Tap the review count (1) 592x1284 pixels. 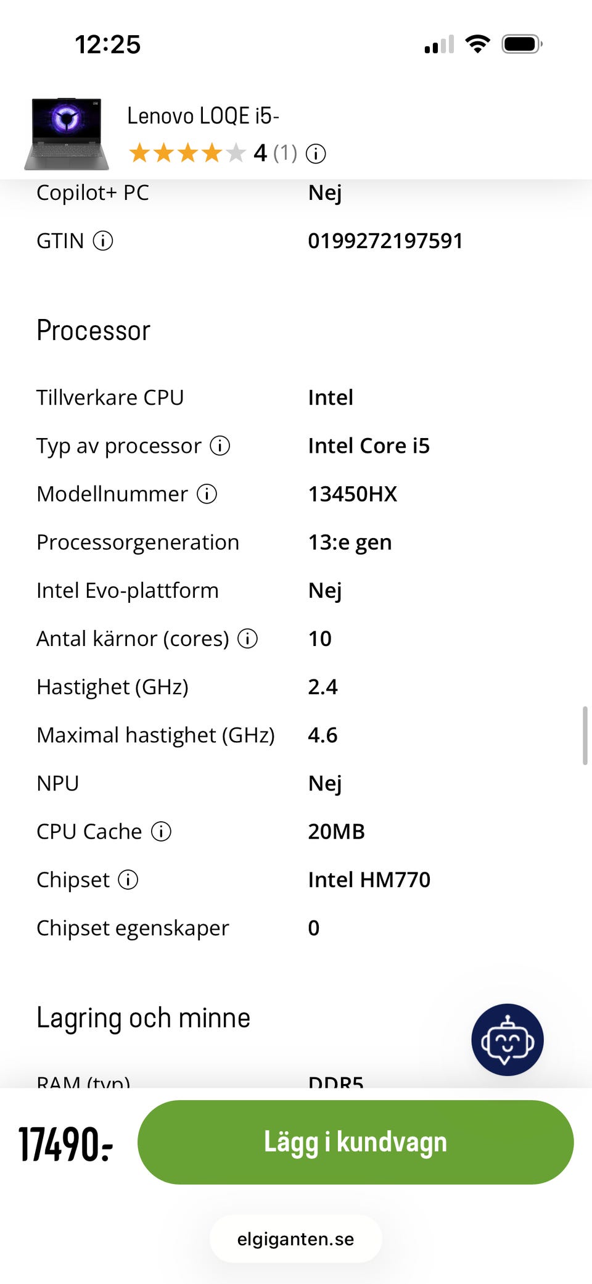click(x=285, y=153)
